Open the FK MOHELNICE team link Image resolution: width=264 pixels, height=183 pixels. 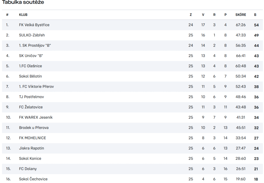32,138
